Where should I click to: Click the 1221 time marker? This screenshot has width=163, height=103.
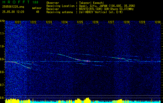18,22
